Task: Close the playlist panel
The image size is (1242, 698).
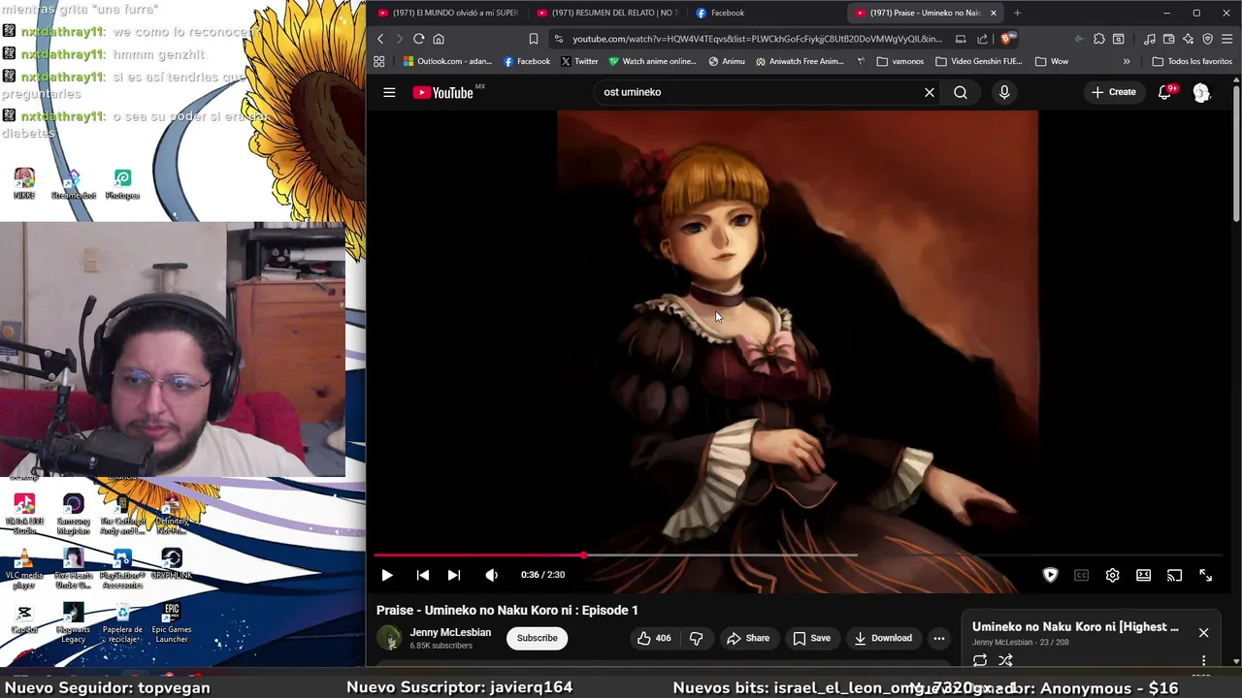Action: pyautogui.click(x=1203, y=632)
